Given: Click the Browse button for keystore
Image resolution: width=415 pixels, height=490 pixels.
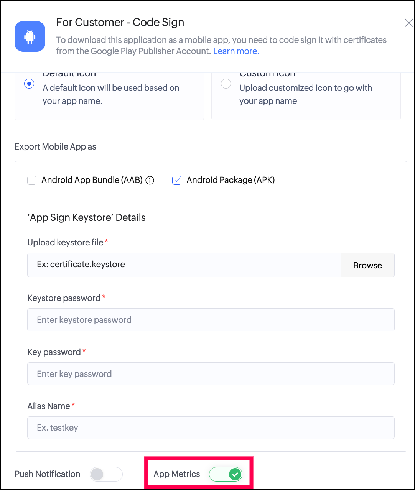Looking at the screenshot, I should (367, 265).
